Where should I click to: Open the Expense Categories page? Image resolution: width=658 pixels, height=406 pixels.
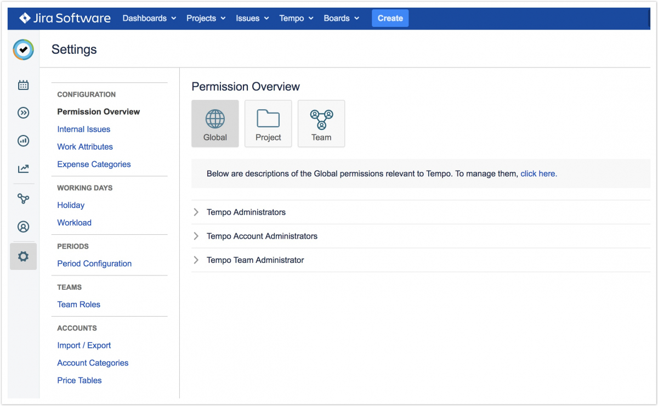(x=94, y=165)
